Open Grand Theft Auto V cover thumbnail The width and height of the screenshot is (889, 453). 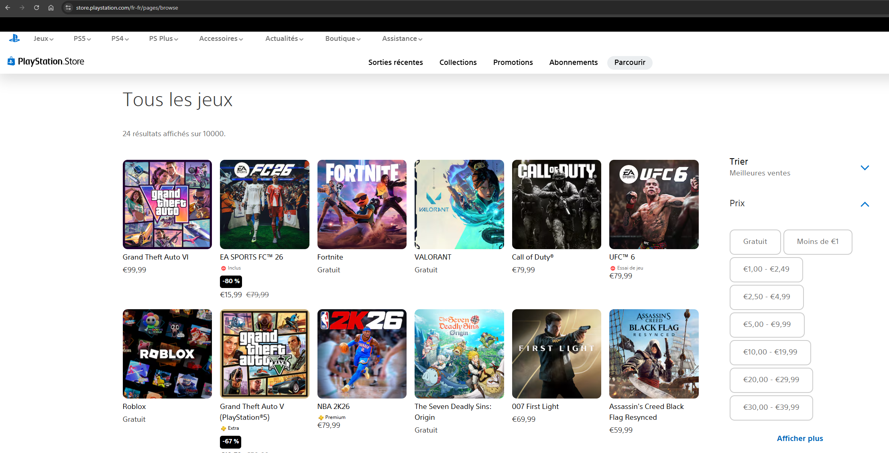pos(264,354)
